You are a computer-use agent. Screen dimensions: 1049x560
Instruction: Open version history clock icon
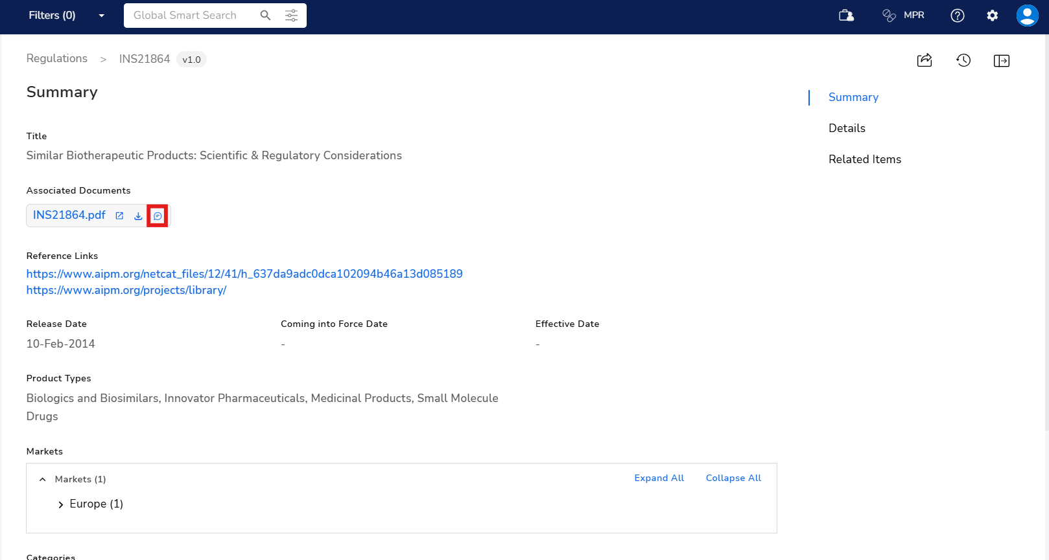(x=963, y=60)
